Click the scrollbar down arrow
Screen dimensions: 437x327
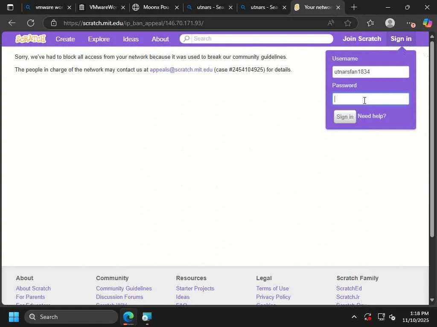pos(432,300)
